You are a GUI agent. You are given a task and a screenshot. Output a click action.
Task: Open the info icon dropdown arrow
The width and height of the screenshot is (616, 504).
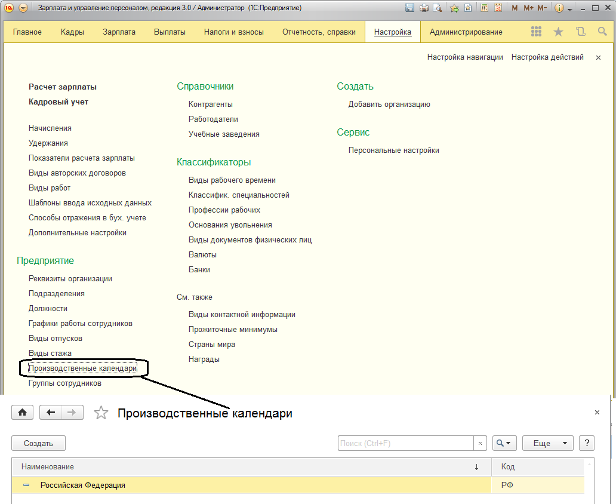pyautogui.click(x=570, y=10)
